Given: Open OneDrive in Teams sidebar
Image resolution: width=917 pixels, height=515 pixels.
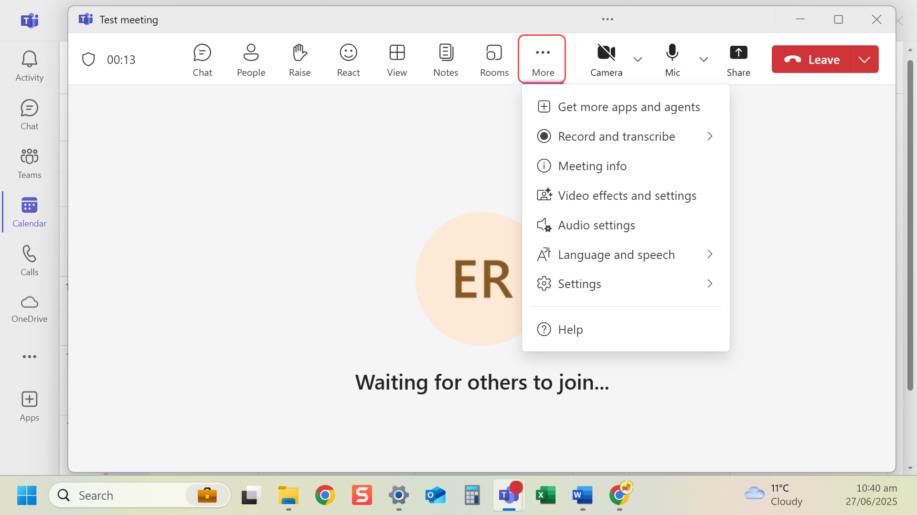Looking at the screenshot, I should coord(29,309).
